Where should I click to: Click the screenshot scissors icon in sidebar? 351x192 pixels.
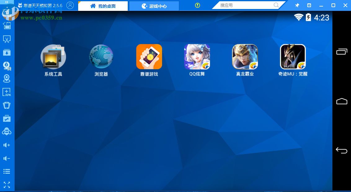pos(7,39)
